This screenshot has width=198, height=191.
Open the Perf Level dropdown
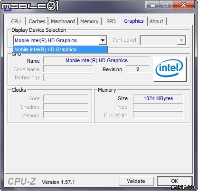(x=163, y=40)
